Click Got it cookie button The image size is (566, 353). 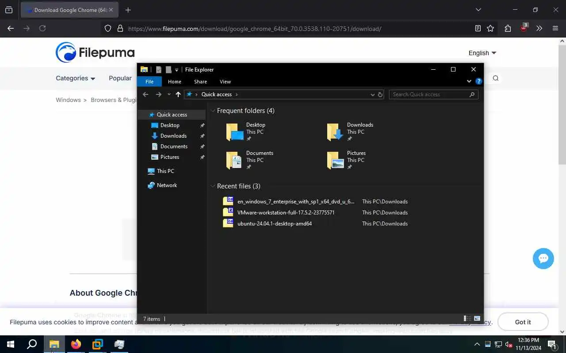(523, 322)
